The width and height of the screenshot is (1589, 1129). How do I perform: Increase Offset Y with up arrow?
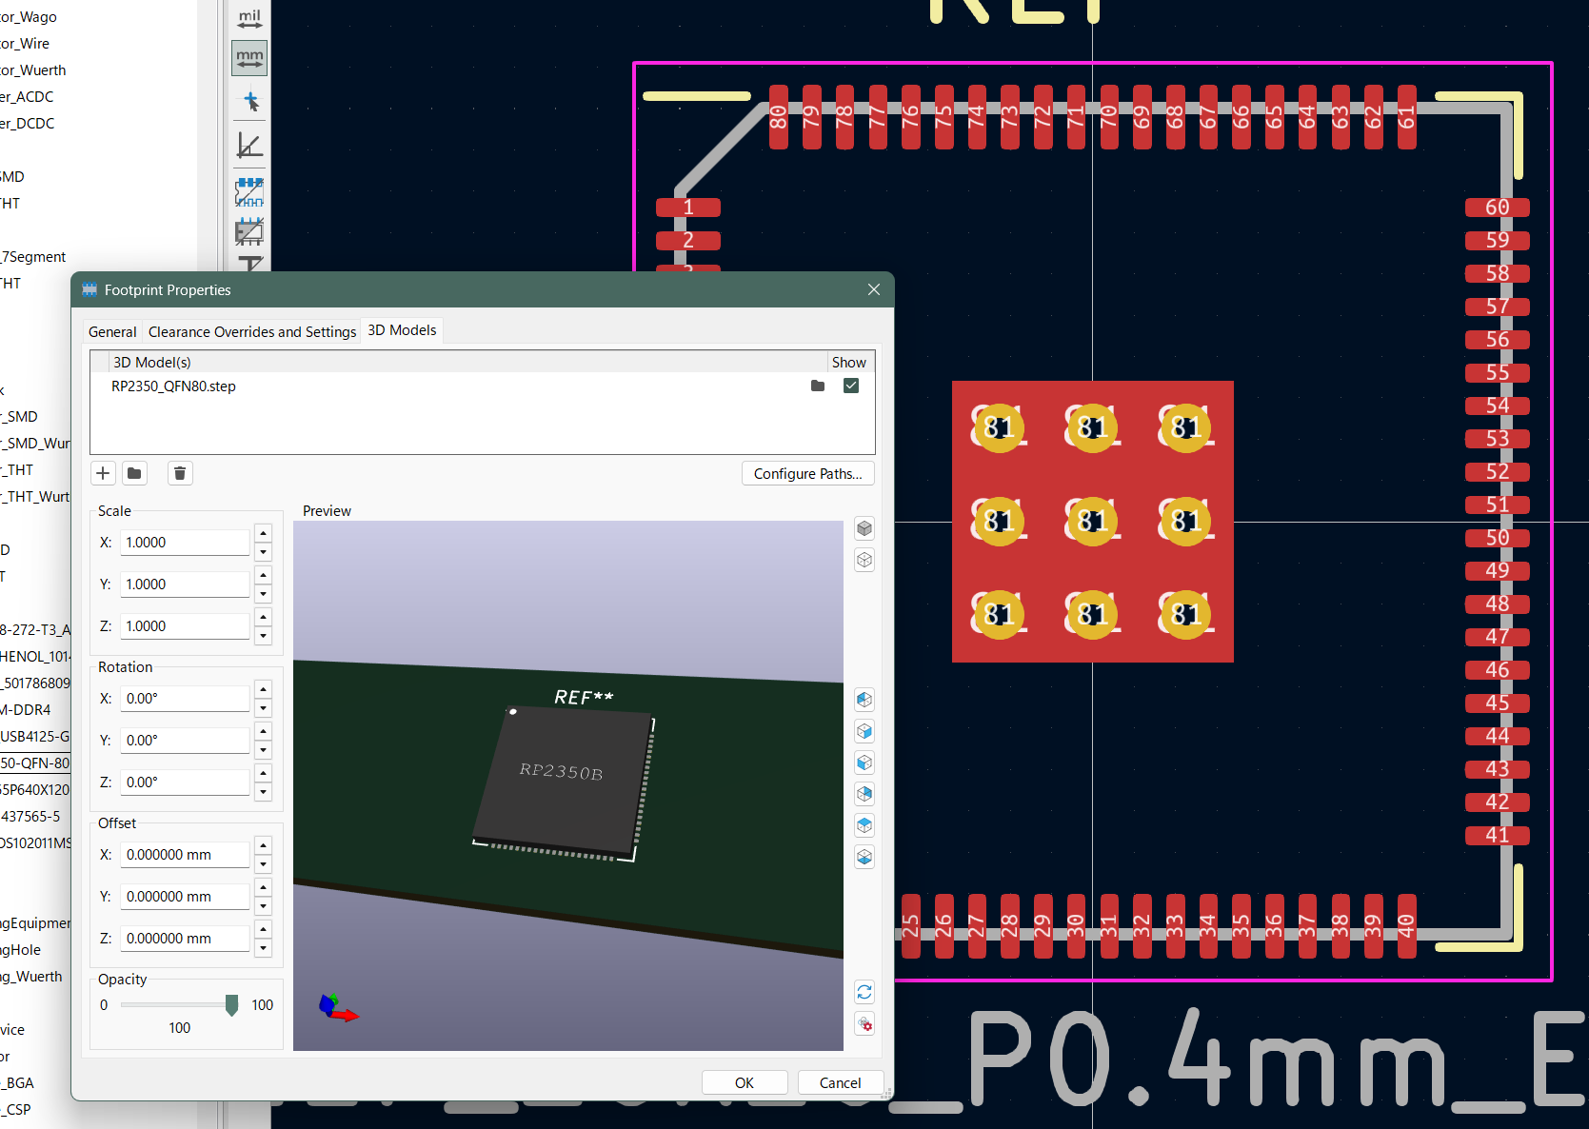[264, 887]
